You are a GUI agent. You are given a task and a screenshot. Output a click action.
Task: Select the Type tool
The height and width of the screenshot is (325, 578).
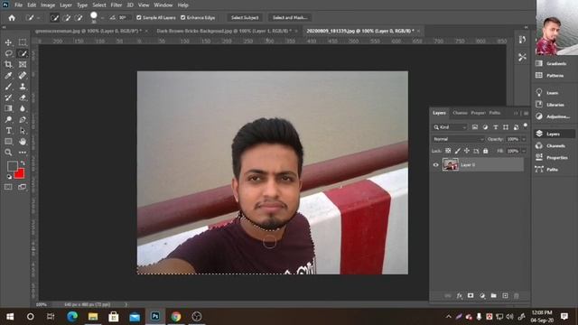pyautogui.click(x=8, y=130)
